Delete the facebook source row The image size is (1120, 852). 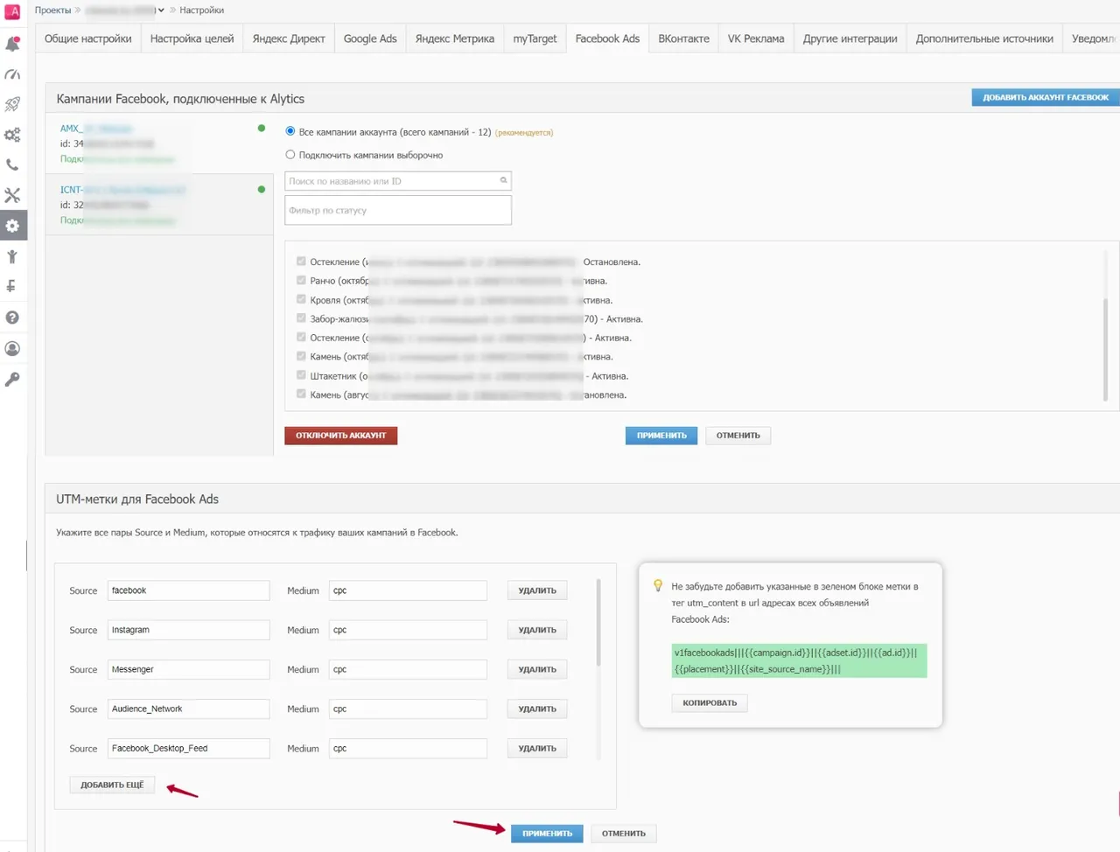tap(537, 590)
